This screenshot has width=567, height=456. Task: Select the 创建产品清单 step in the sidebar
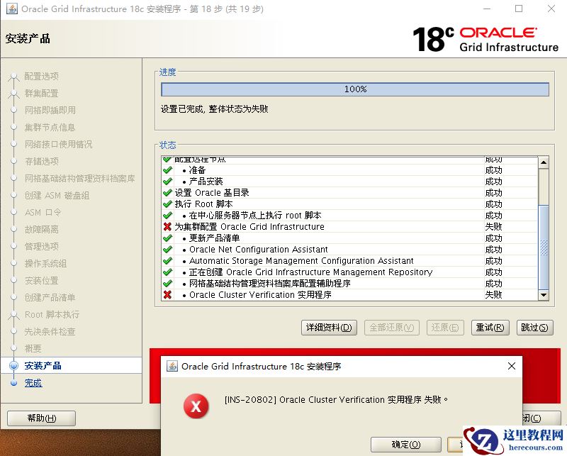[x=50, y=297]
